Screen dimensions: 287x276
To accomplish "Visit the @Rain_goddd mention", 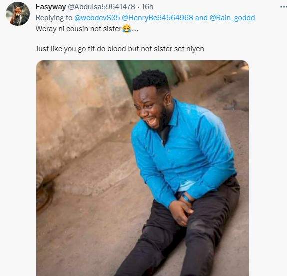I will pyautogui.click(x=232, y=18).
